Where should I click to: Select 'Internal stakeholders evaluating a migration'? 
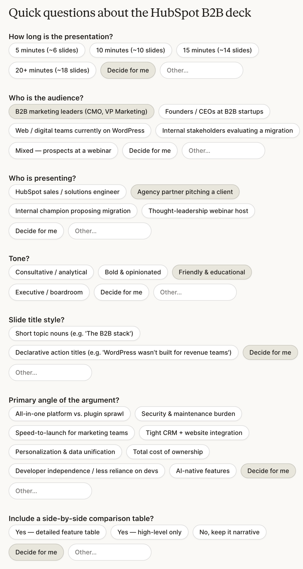click(227, 131)
